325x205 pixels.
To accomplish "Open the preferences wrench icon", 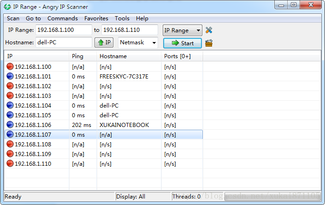I will click(209, 30).
